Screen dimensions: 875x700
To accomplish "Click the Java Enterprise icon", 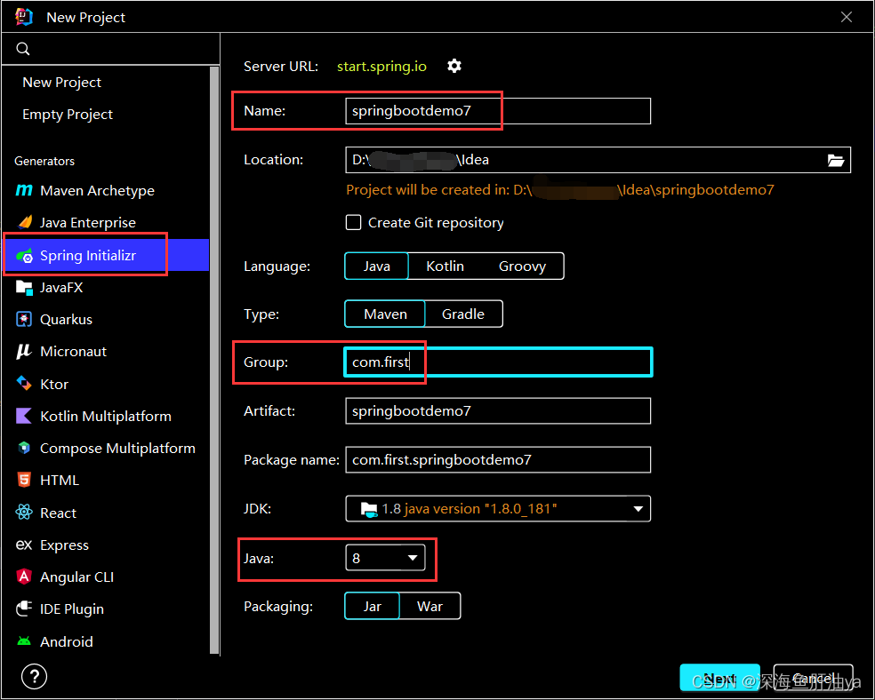I will 25,222.
